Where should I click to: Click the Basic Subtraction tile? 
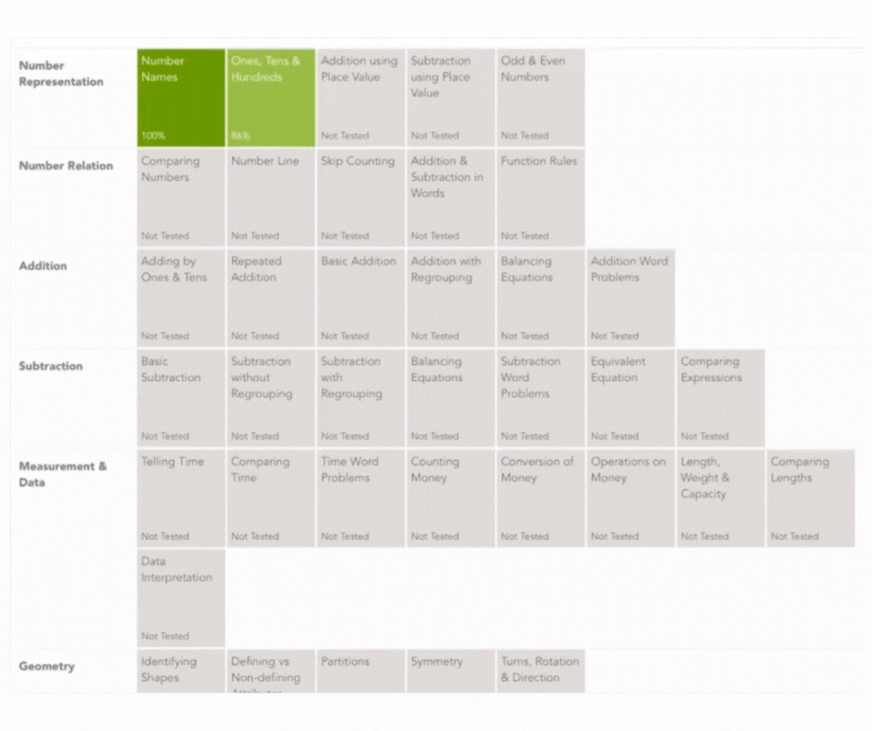point(181,398)
